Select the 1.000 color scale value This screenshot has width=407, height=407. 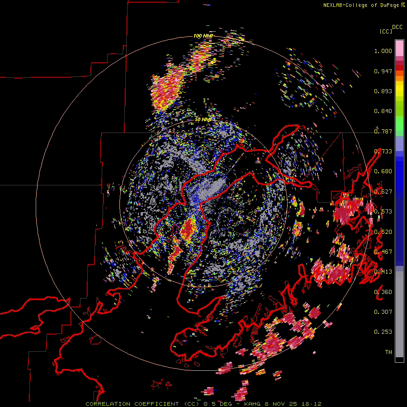(x=383, y=51)
